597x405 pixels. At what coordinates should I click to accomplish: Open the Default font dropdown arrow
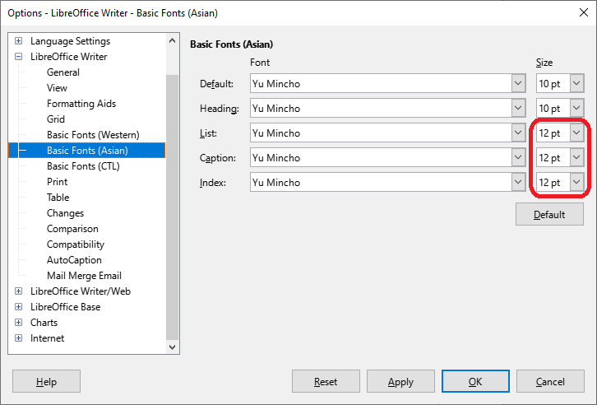tap(518, 83)
